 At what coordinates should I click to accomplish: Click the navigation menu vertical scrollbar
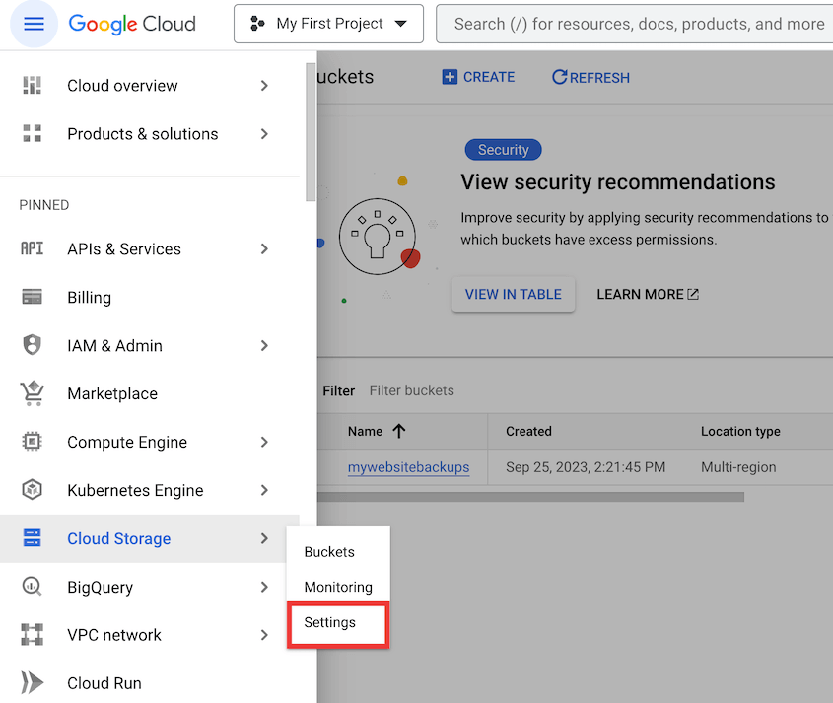(311, 132)
